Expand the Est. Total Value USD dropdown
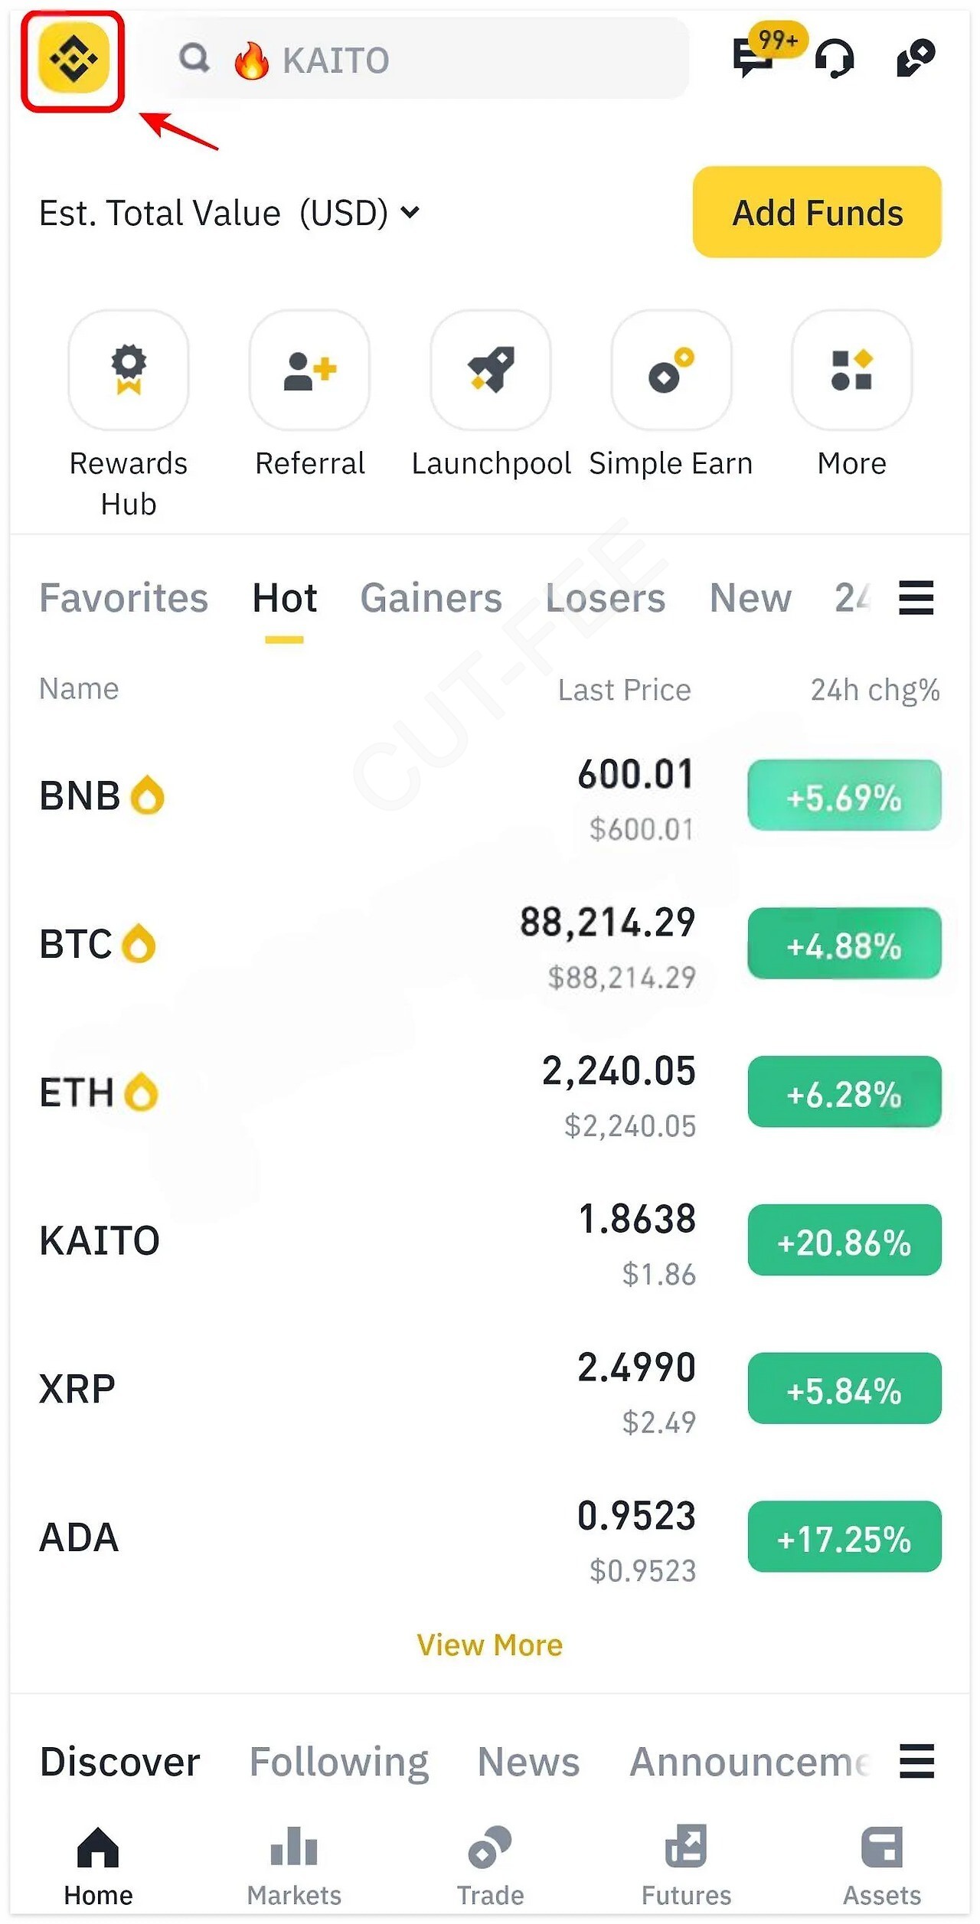Screen dimensions: 980x1924 pos(410,213)
